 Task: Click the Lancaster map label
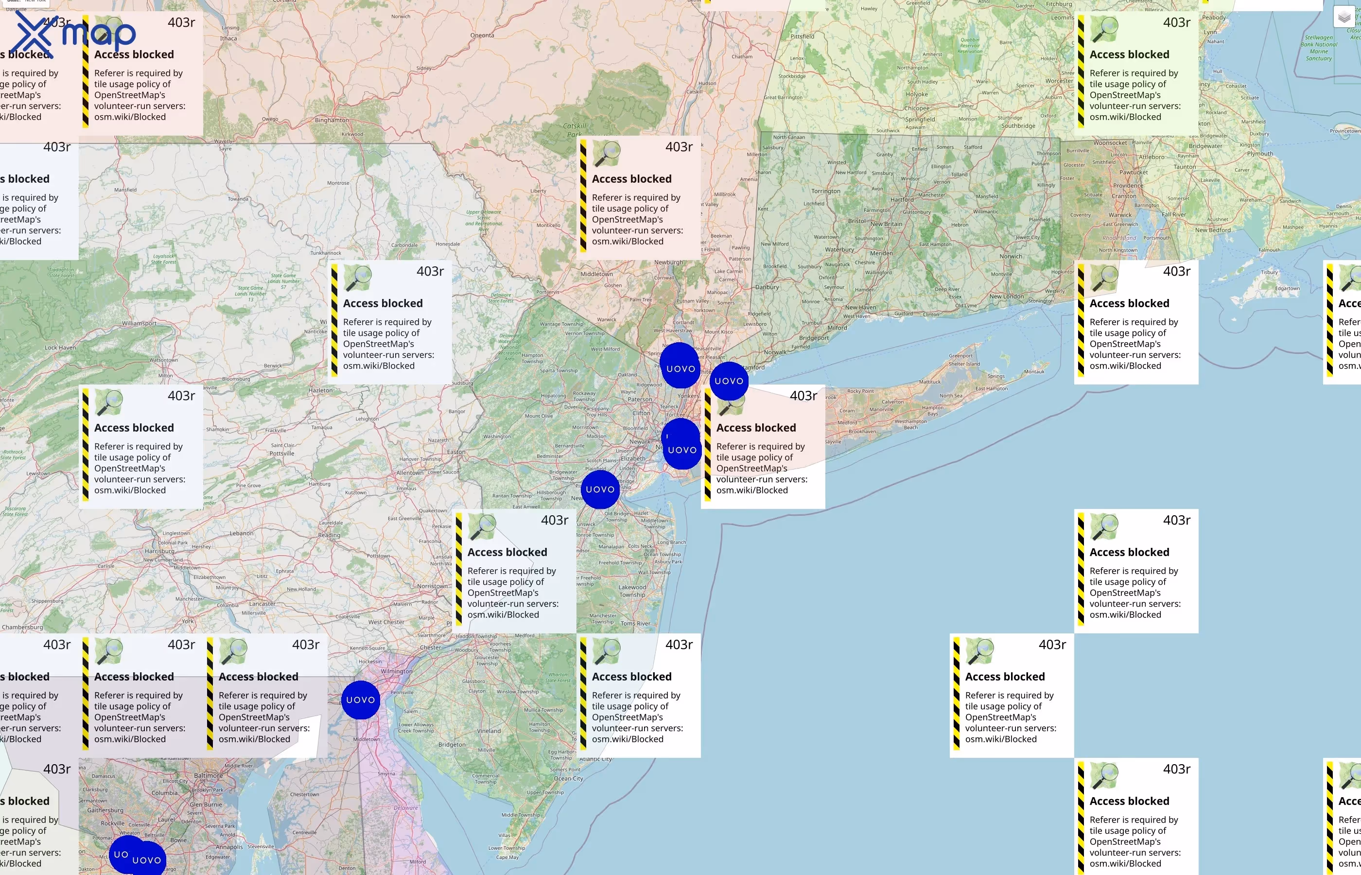(262, 604)
